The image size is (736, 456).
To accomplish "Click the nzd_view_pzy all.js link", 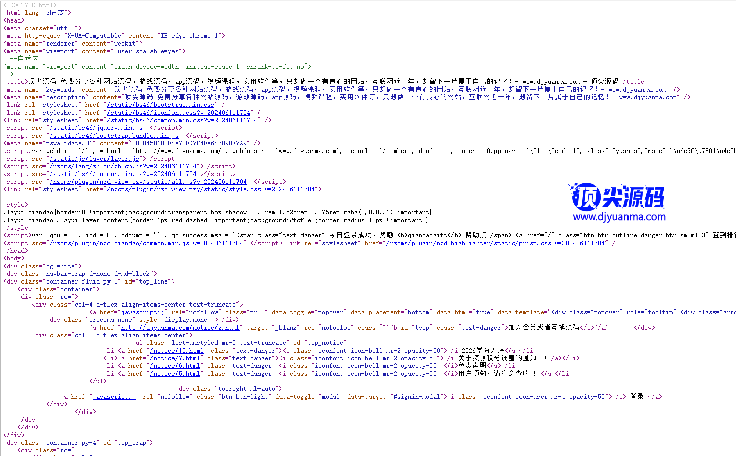I will (x=148, y=182).
